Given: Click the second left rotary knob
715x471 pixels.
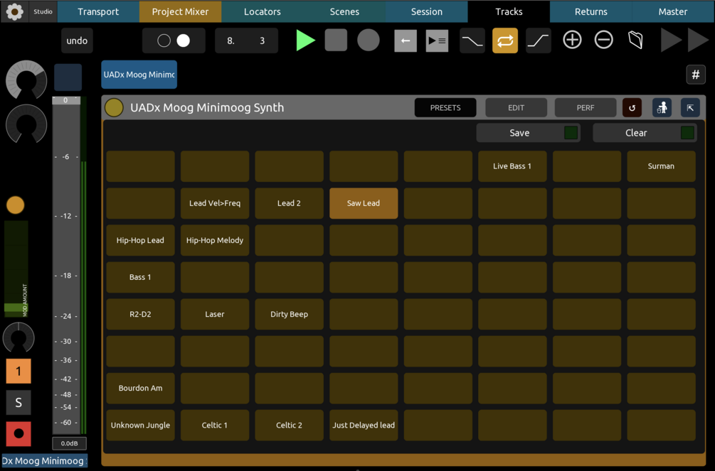Looking at the screenshot, I should tap(26, 124).
